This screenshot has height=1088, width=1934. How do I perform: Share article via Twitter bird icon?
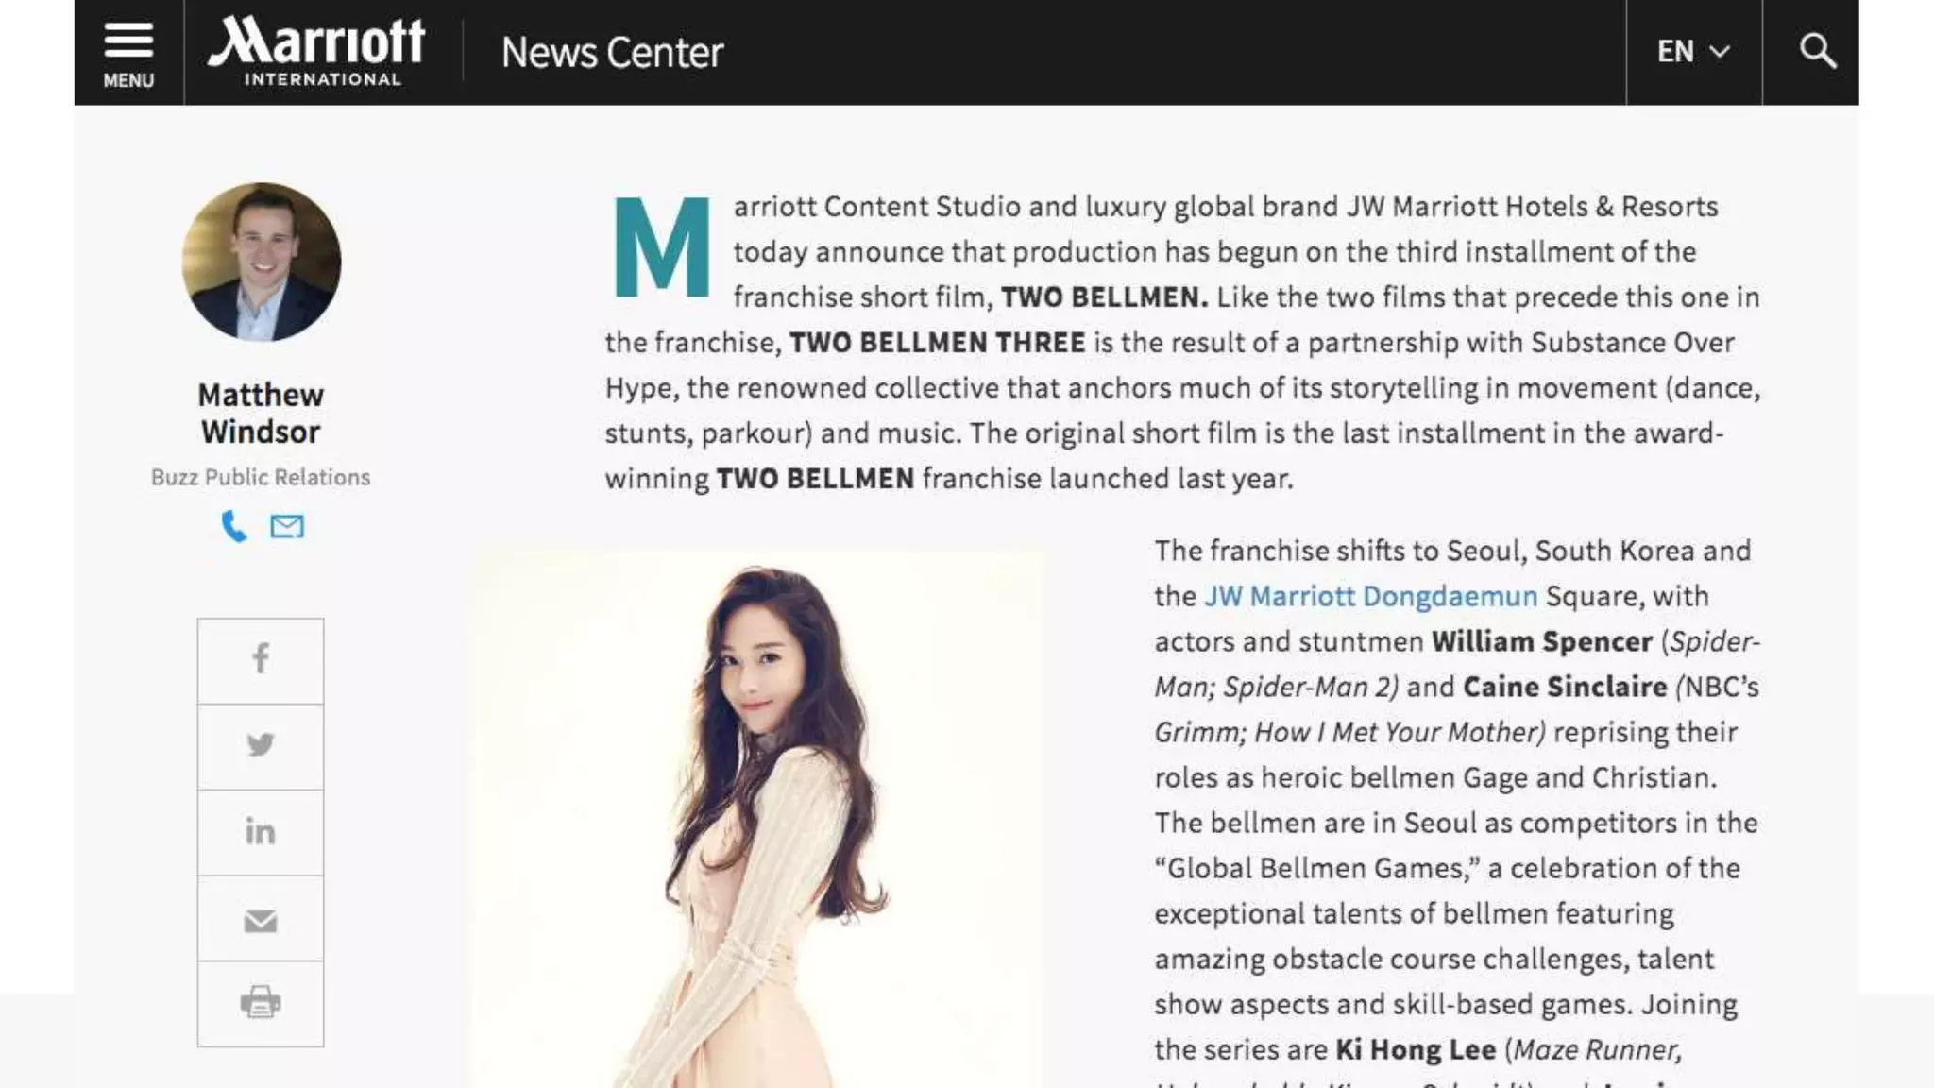tap(261, 745)
